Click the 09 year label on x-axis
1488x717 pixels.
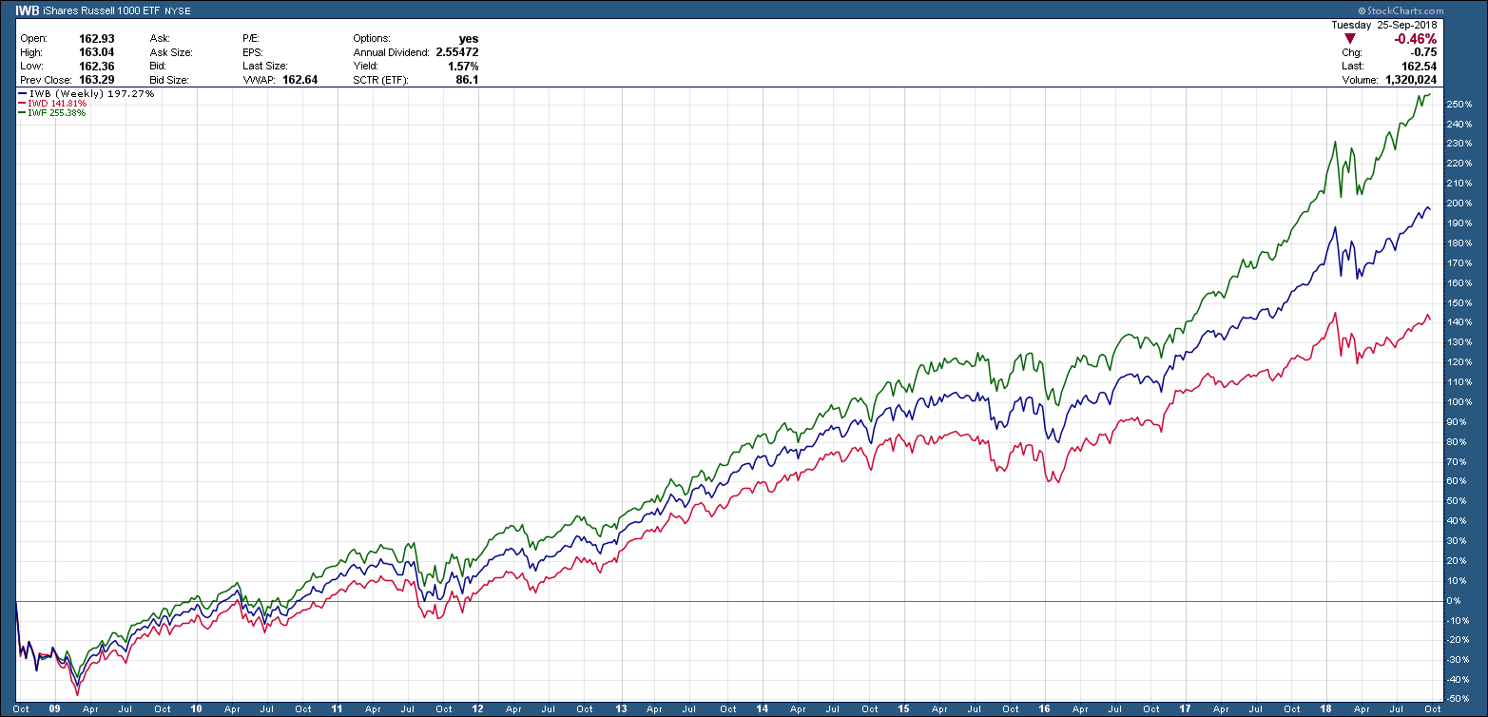pyautogui.click(x=55, y=708)
